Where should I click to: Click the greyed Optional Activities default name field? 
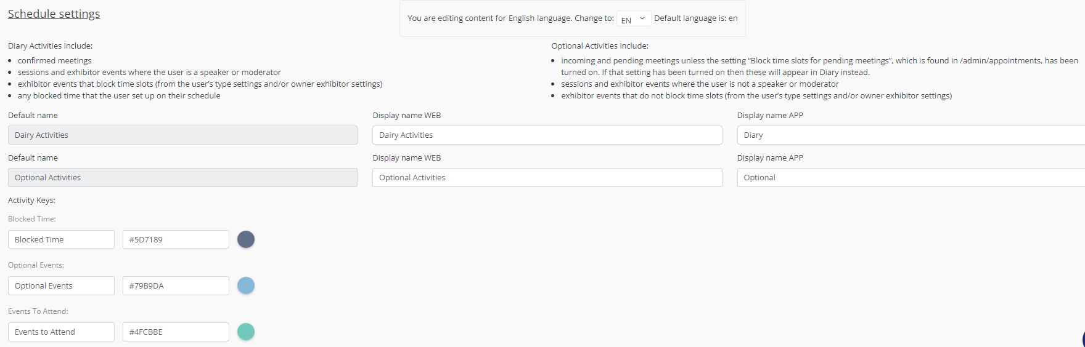[x=182, y=178]
